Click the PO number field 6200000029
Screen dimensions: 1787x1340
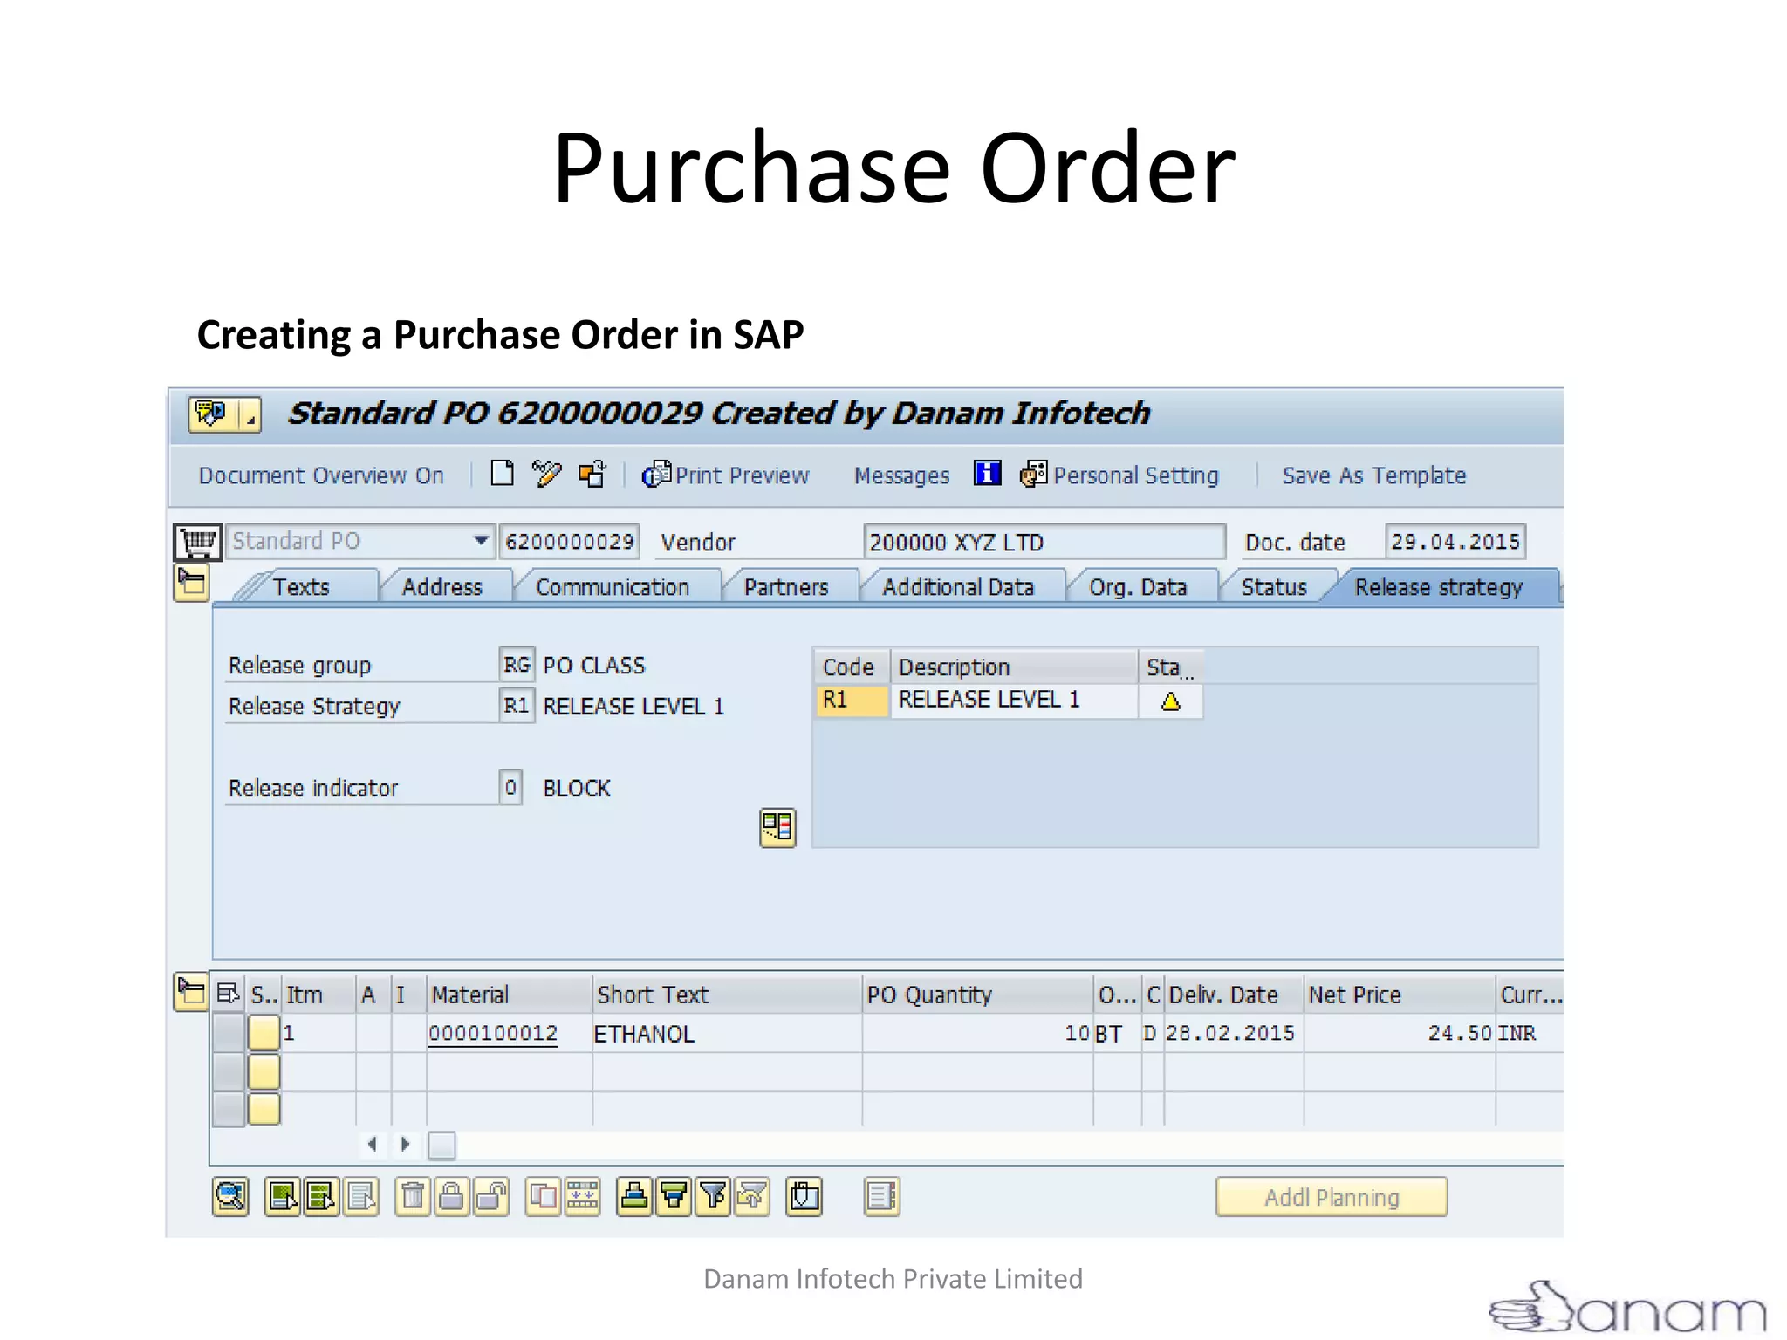[x=570, y=542]
